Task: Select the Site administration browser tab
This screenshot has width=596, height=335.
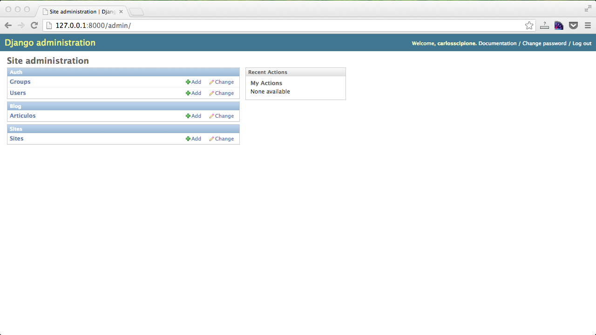Action: pyautogui.click(x=82, y=12)
